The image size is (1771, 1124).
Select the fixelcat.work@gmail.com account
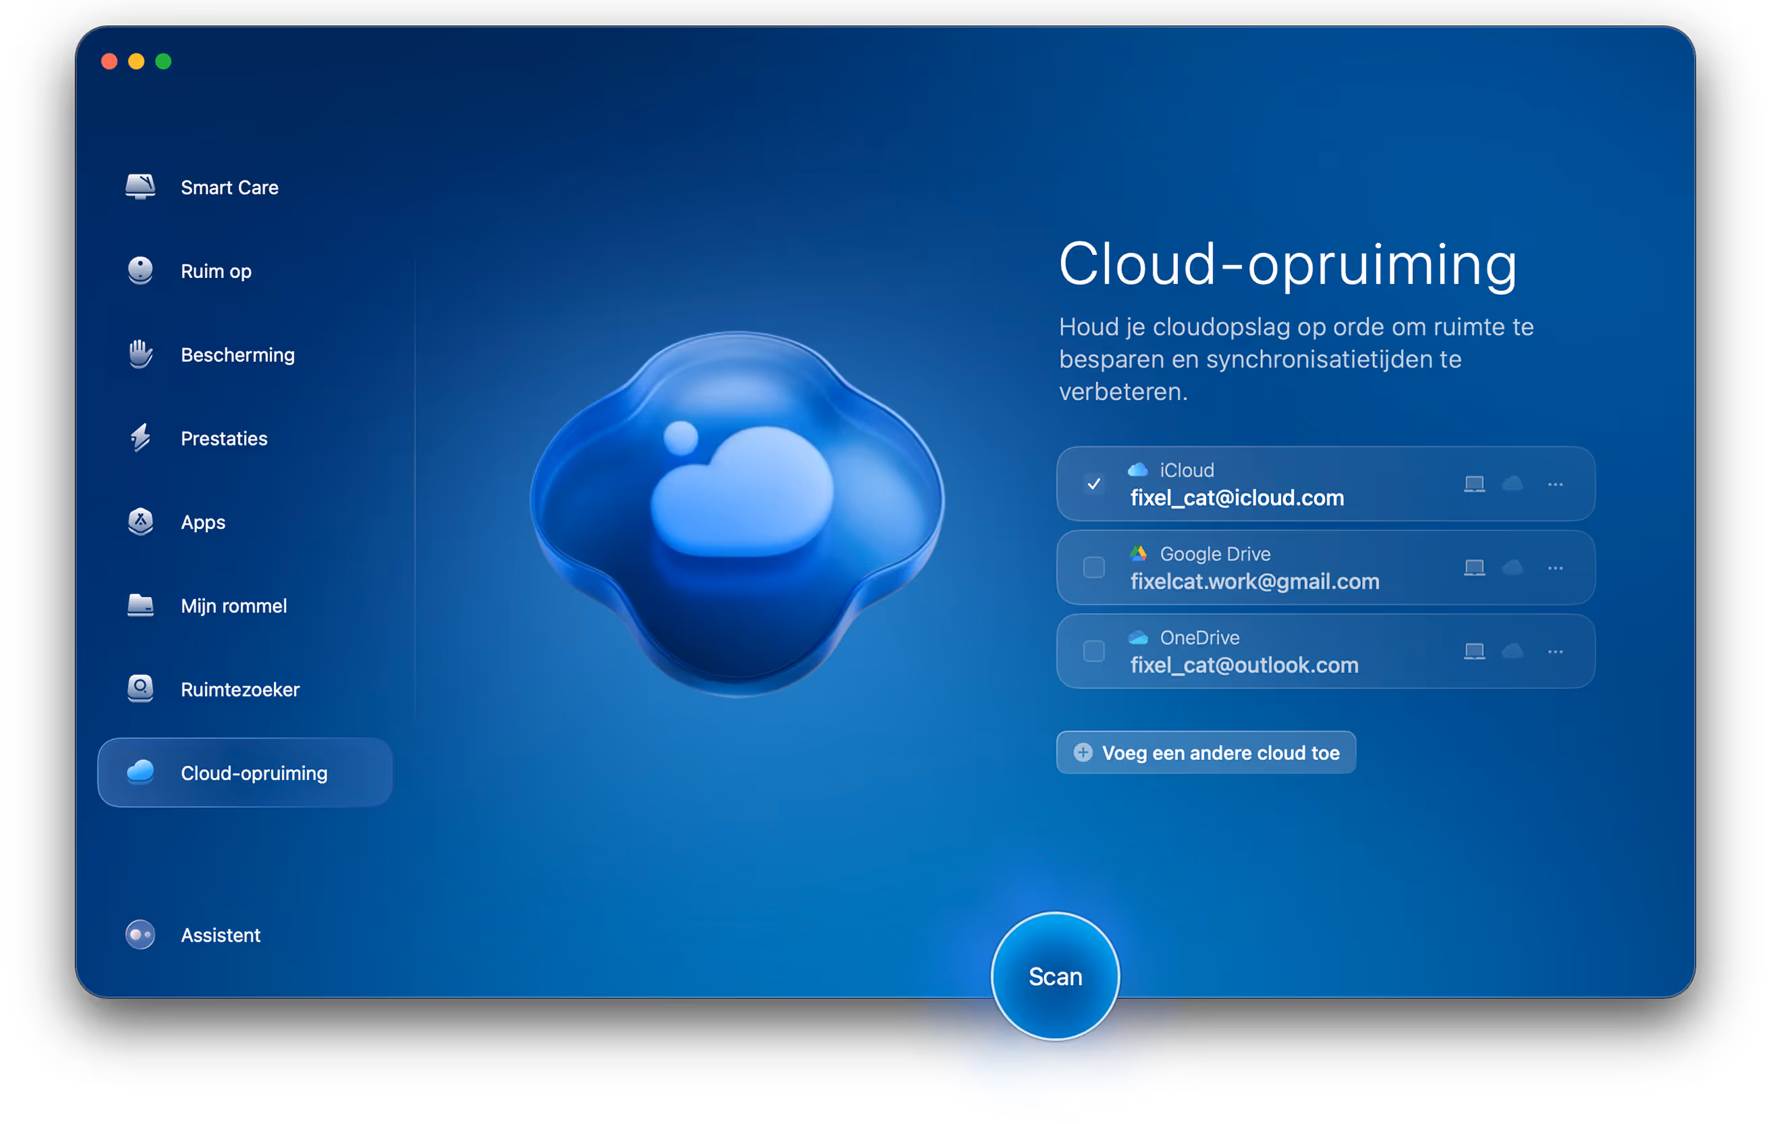[x=1326, y=568]
